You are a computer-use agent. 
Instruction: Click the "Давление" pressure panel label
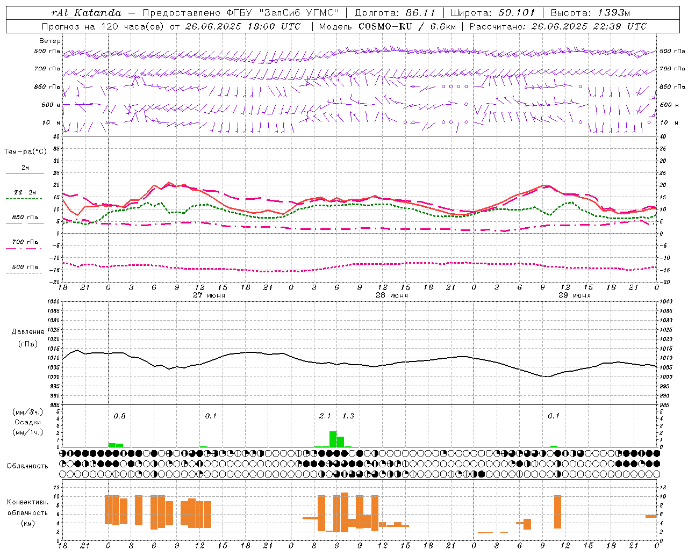28,332
